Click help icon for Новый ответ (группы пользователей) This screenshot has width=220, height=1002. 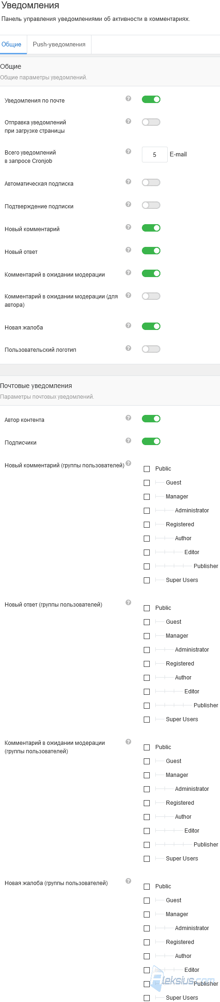click(128, 602)
